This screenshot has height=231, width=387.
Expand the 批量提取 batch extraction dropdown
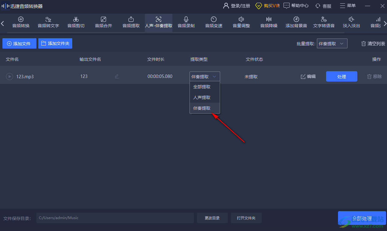click(x=332, y=44)
